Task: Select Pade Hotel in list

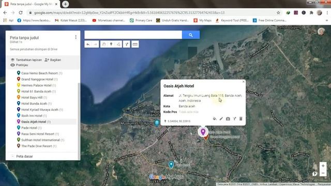Action: coord(29,128)
